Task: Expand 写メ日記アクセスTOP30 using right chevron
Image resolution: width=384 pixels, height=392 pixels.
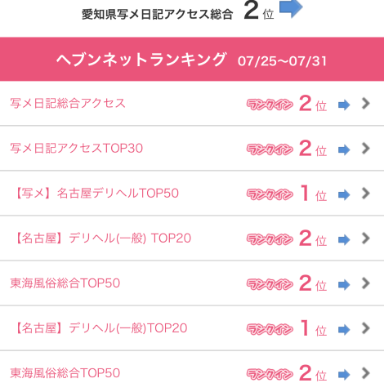Action: 366,149
